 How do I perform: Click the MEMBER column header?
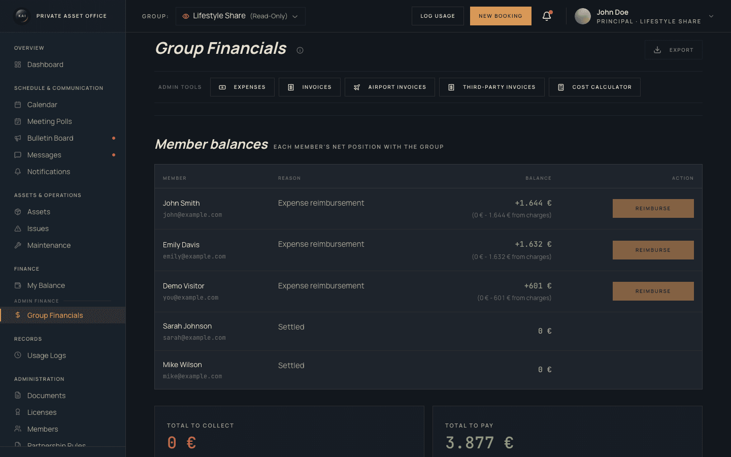tap(175, 178)
